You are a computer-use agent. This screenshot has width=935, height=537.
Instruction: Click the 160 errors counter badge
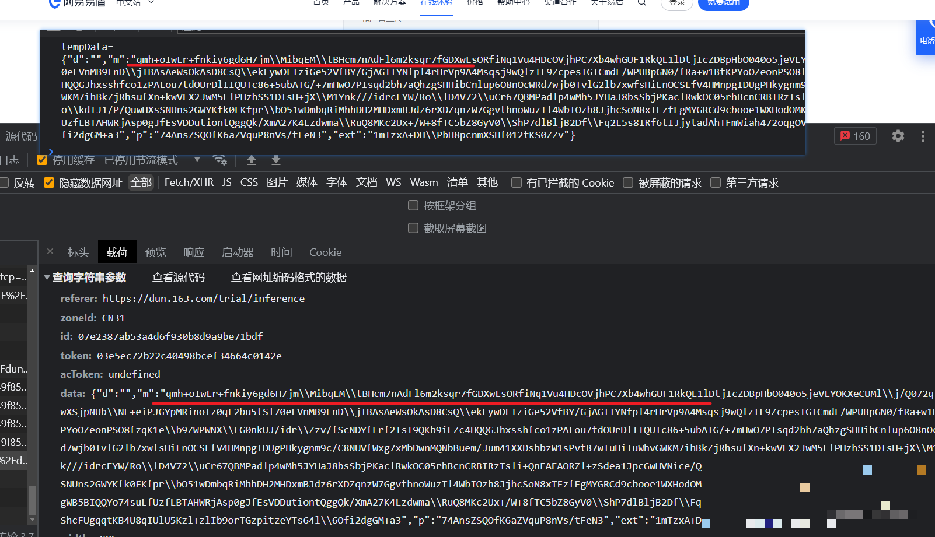tap(855, 136)
